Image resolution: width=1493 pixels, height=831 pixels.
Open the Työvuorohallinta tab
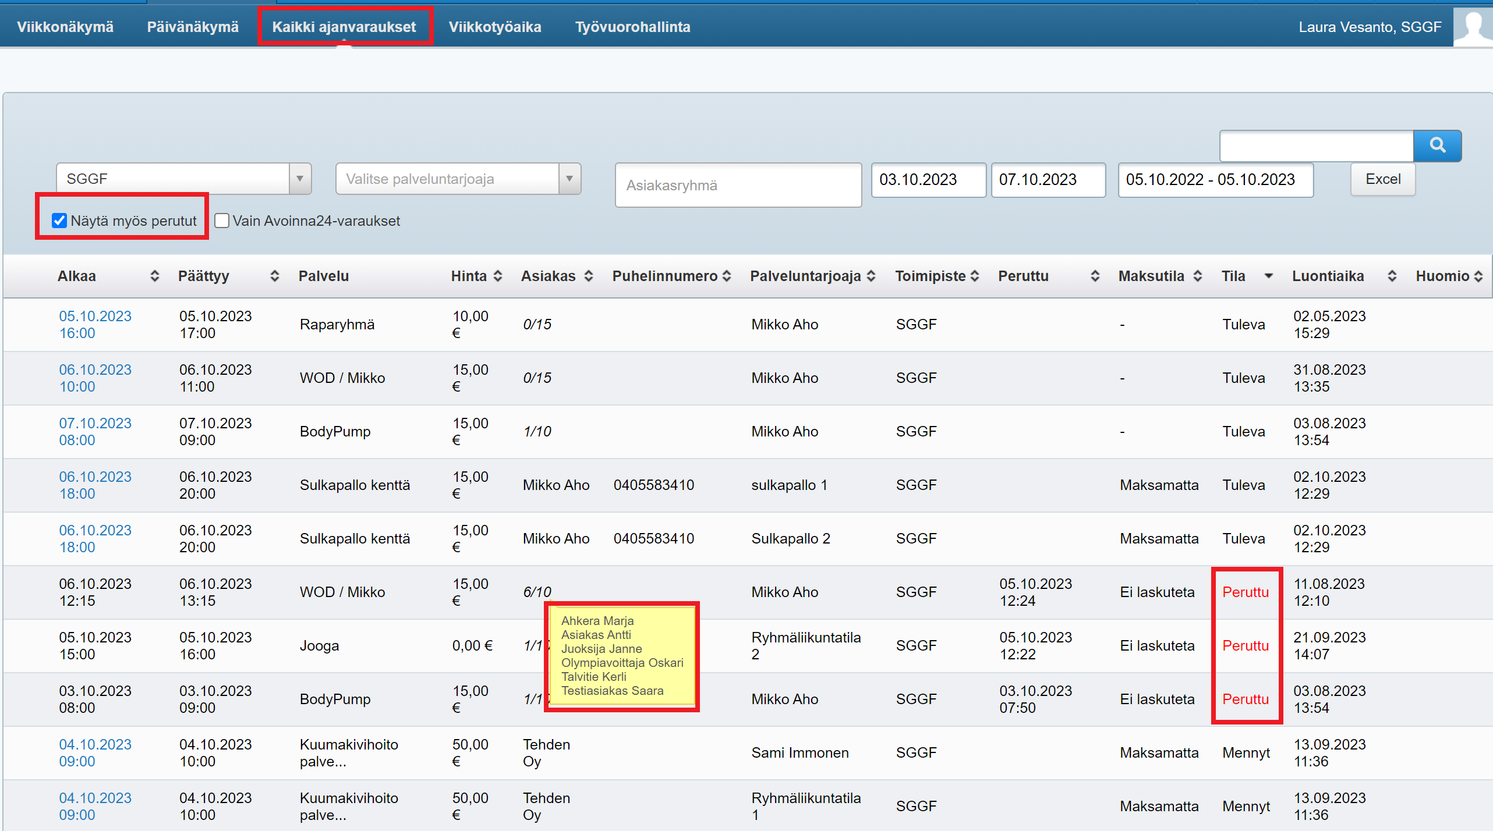632,27
